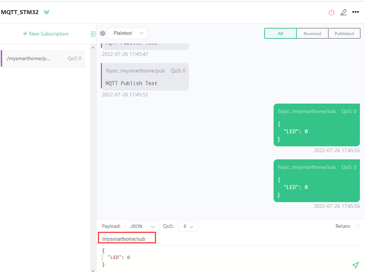Show All messages

280,33
